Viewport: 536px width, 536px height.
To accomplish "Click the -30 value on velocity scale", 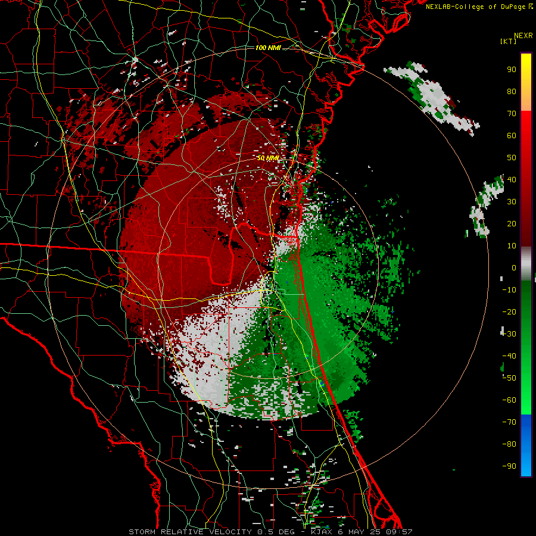I will pos(509,334).
